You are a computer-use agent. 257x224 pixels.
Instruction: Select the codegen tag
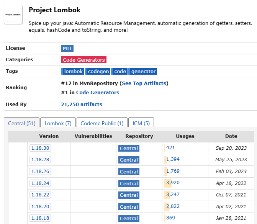click(x=98, y=71)
